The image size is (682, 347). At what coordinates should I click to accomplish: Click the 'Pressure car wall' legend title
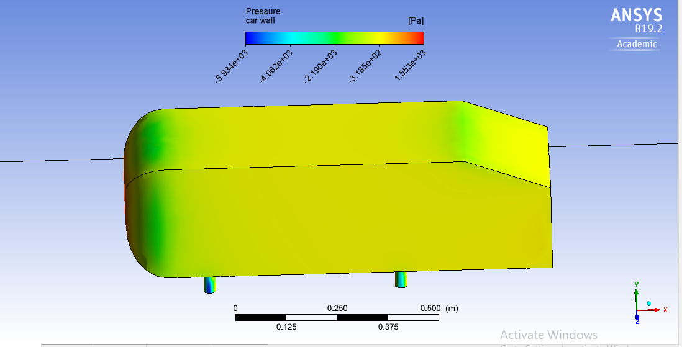pyautogui.click(x=263, y=16)
